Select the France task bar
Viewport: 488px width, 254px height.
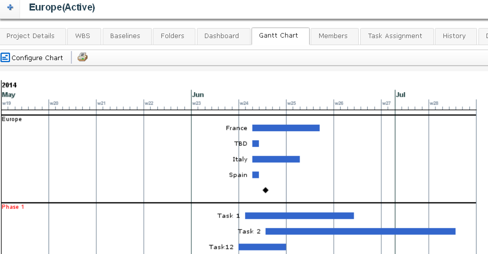point(286,128)
